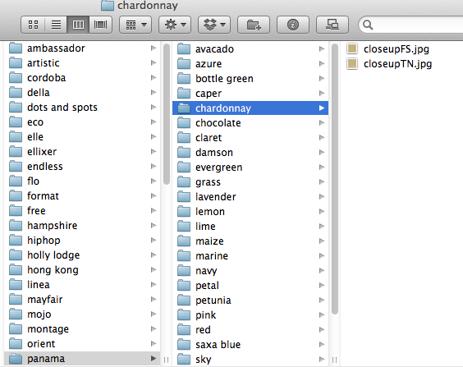Click the caper folder icon

pyautogui.click(x=184, y=94)
